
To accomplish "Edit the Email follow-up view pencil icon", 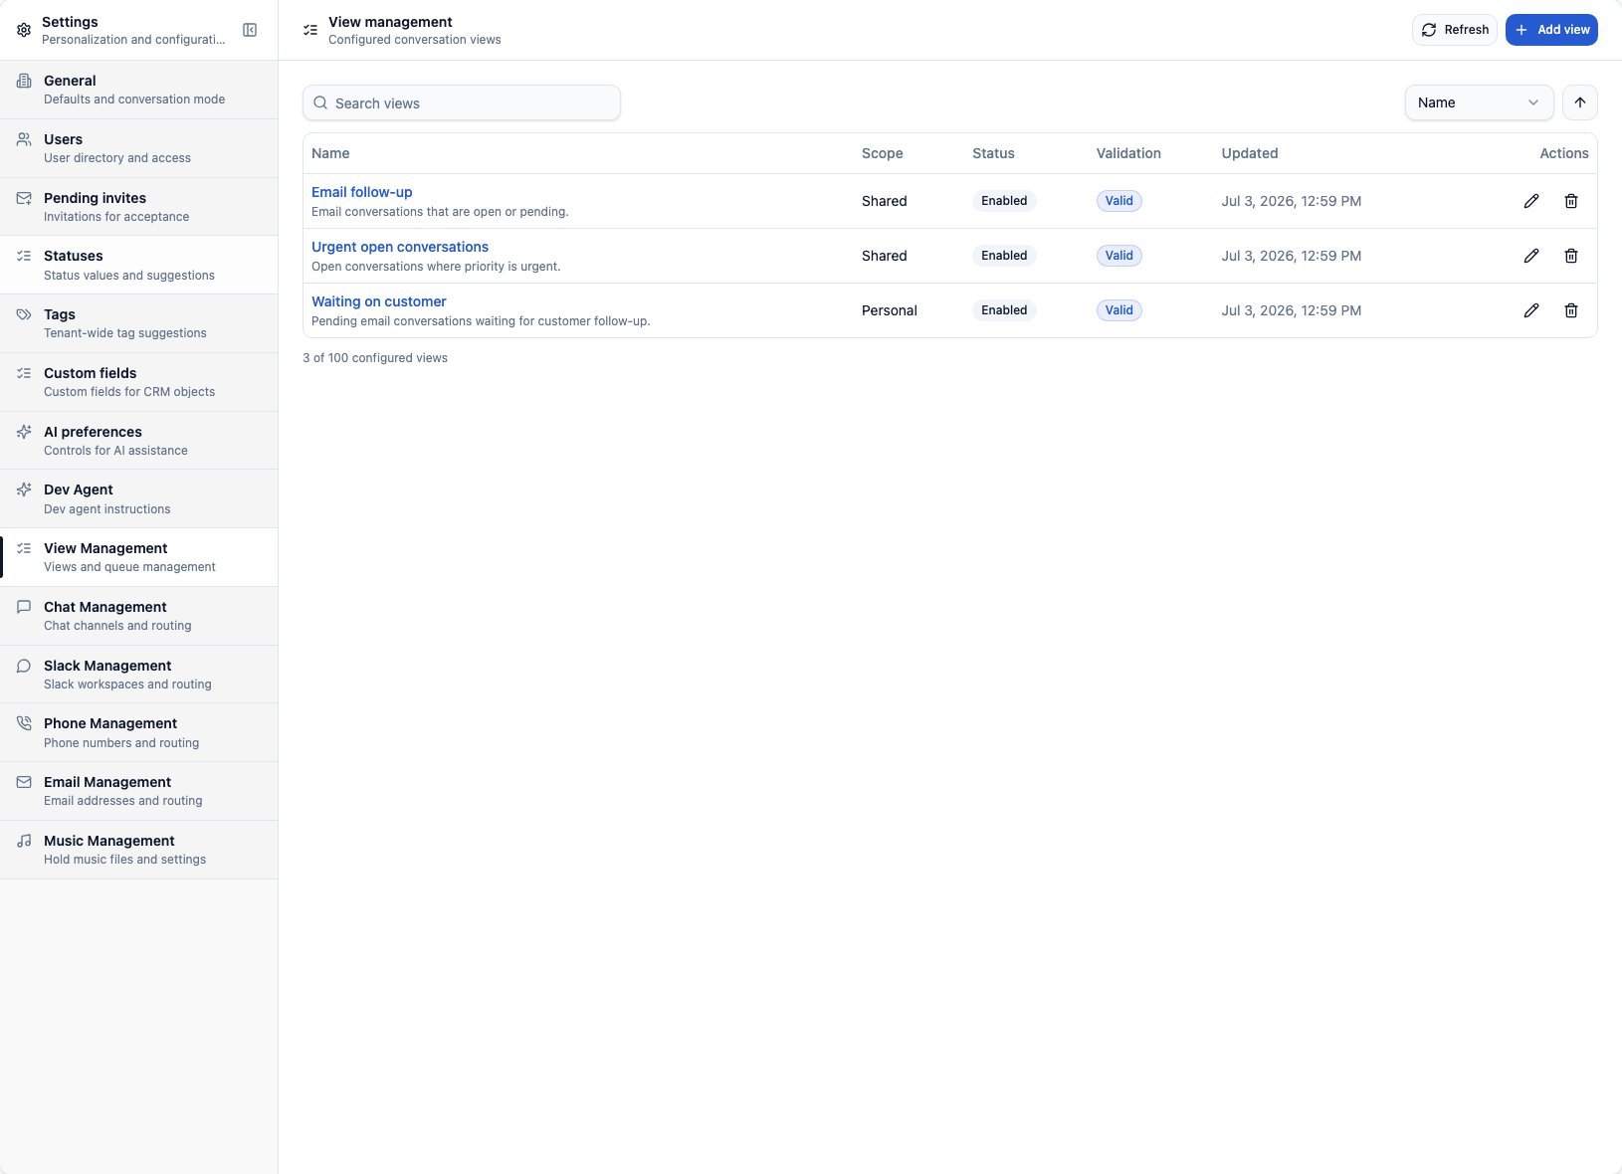I will [1531, 201].
